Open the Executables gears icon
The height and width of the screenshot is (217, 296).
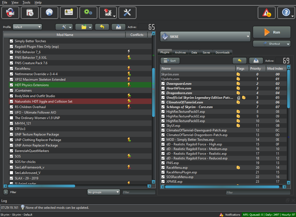88,13
